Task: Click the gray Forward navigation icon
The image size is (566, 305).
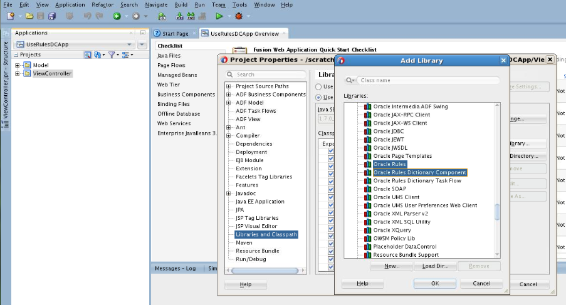Action: [136, 16]
